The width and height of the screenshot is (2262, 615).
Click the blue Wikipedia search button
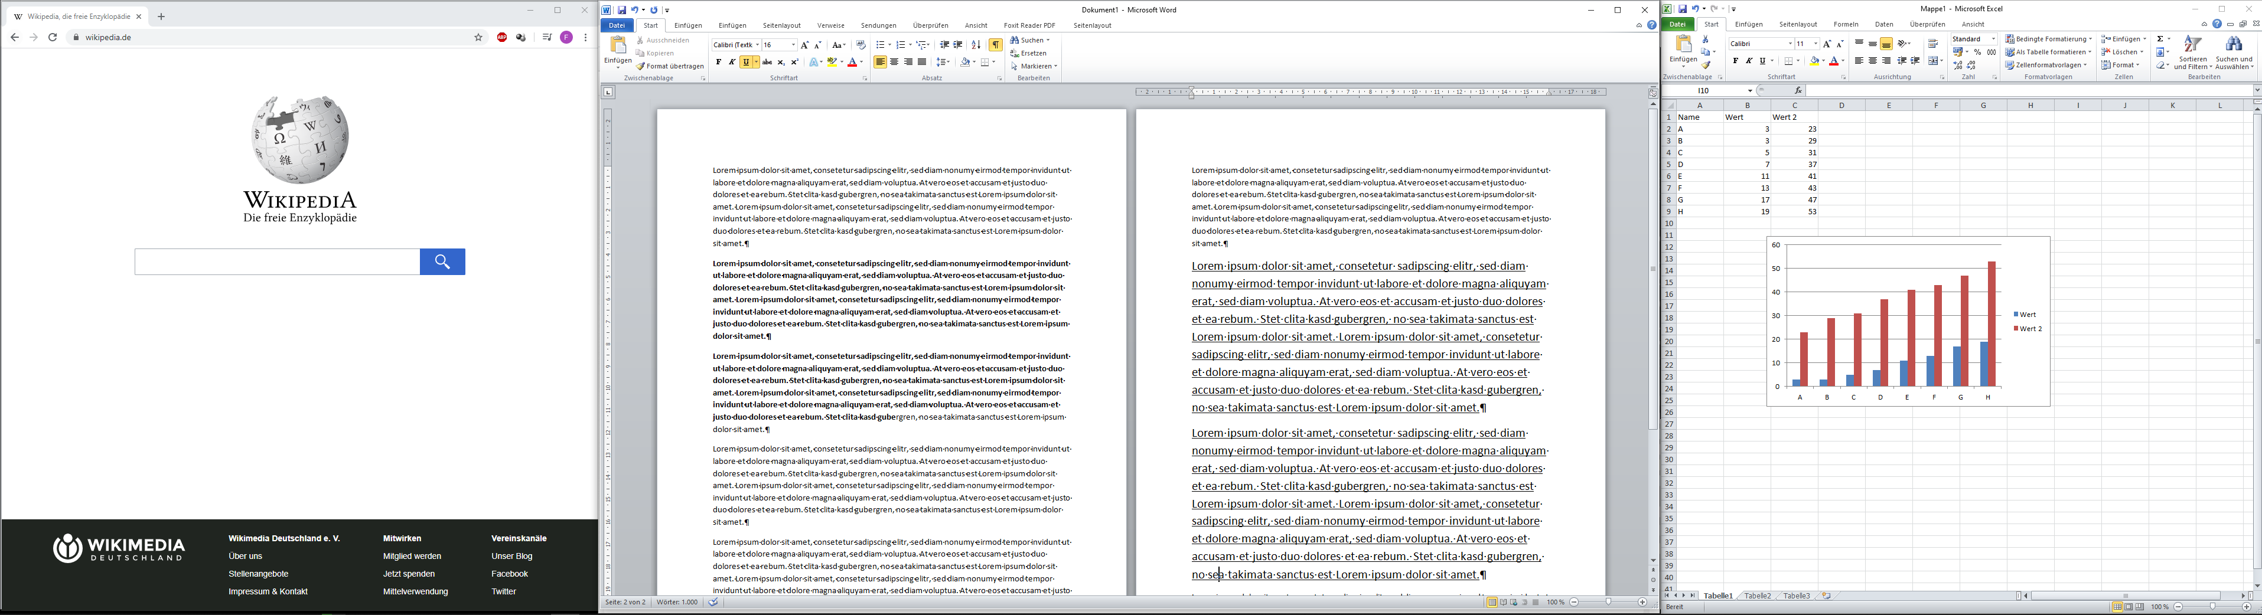442,261
